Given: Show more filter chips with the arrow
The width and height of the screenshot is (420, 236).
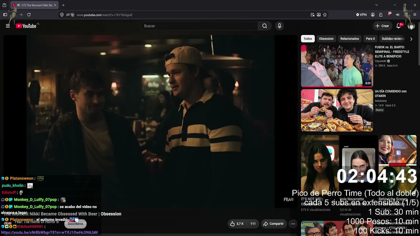Looking at the screenshot, I should pos(411,39).
